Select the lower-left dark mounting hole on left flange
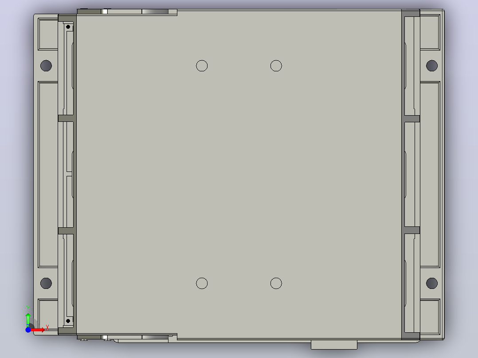The width and height of the screenshot is (478, 358). (46, 283)
